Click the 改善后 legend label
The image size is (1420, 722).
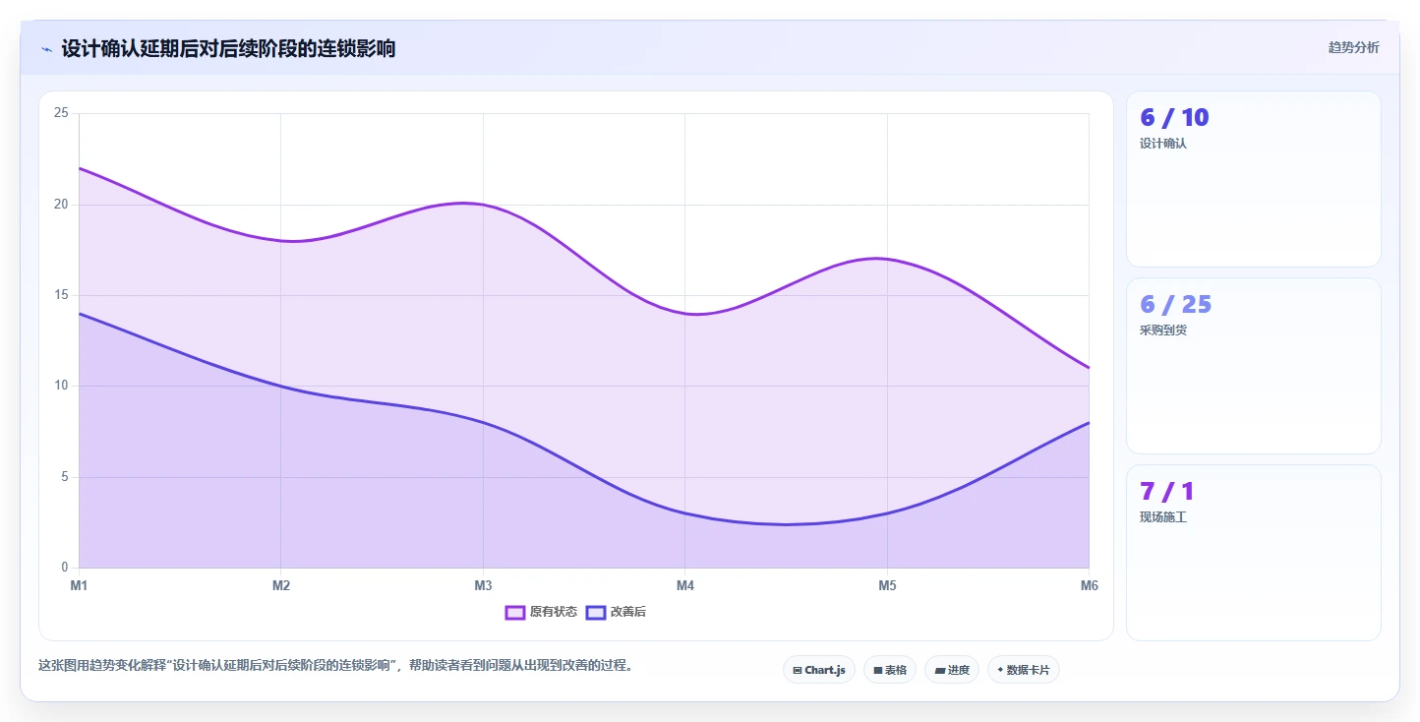(x=628, y=612)
